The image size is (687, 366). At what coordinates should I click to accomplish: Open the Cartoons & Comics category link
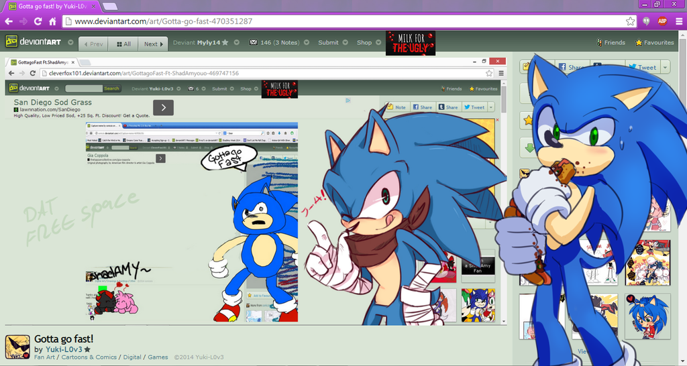tap(89, 357)
